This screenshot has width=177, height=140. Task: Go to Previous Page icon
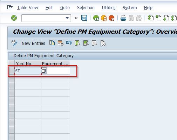pyautogui.click(x=158, y=18)
